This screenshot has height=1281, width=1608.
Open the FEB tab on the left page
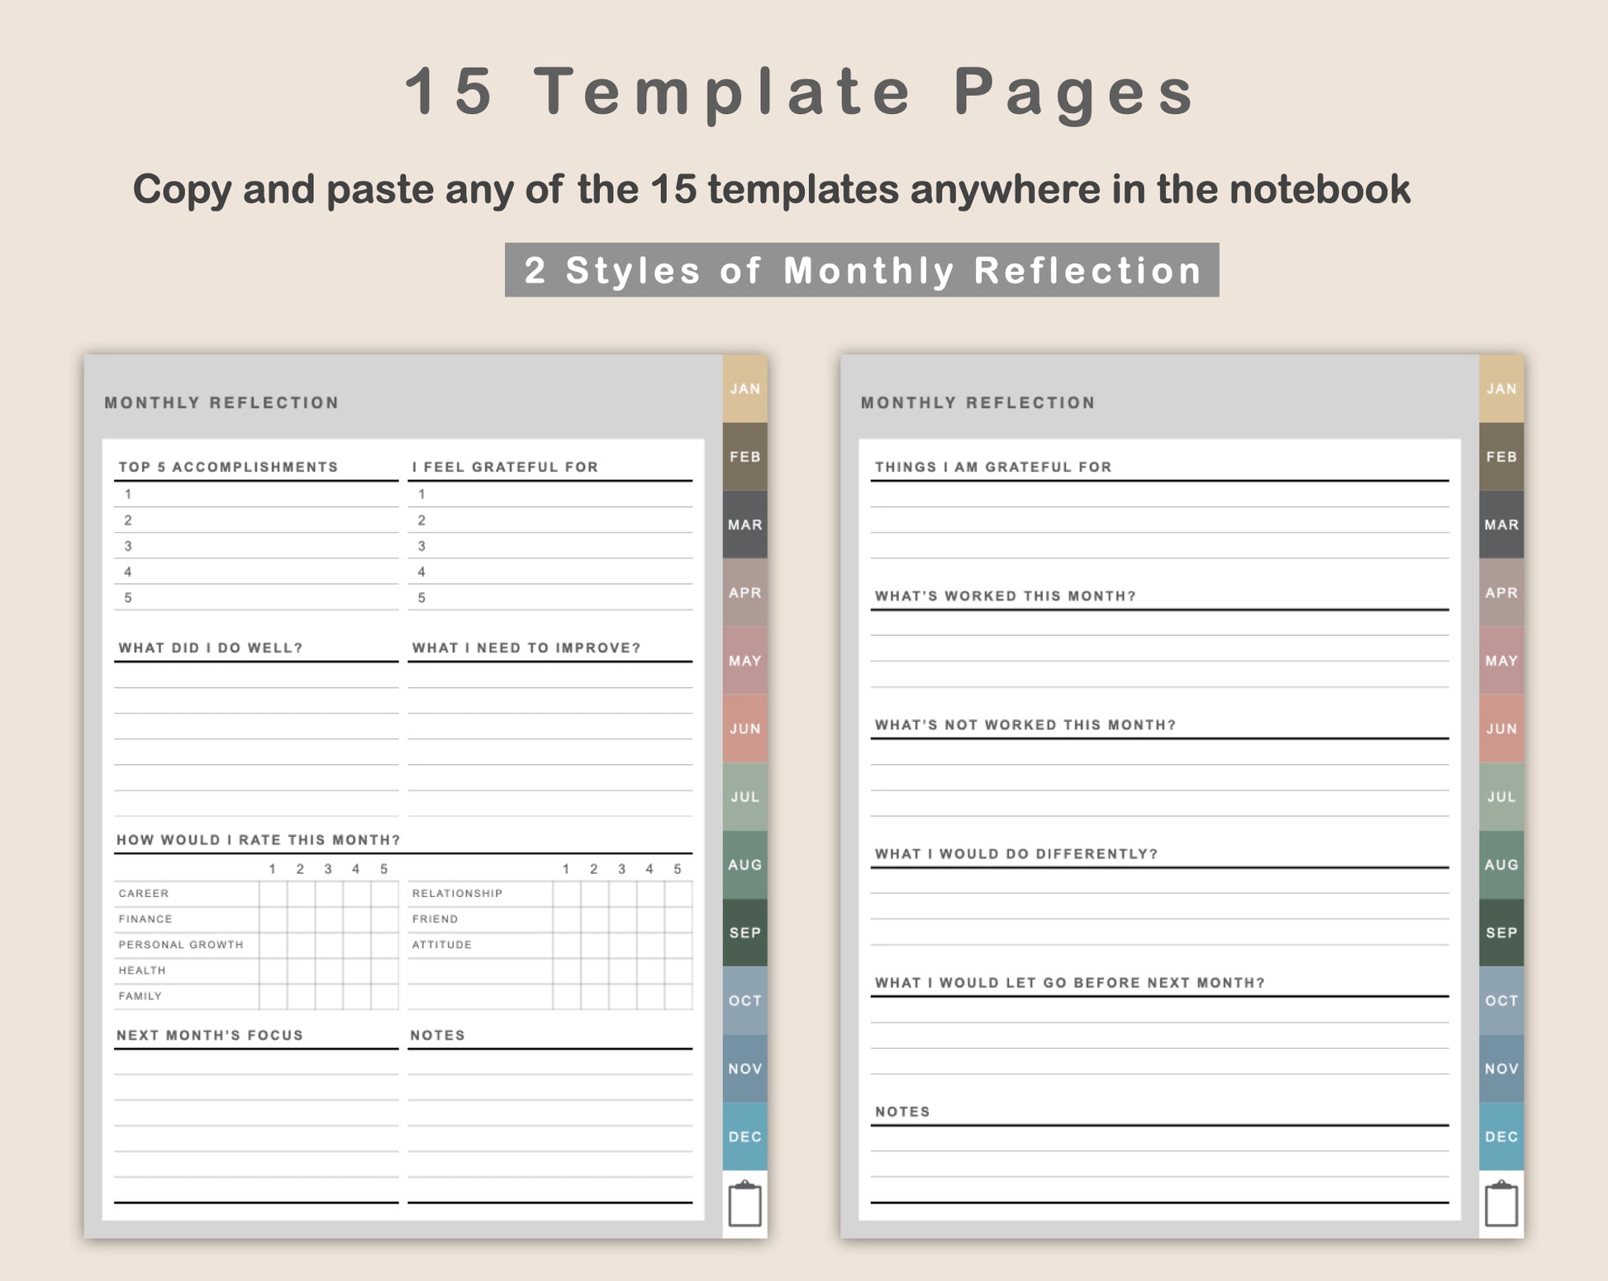tap(745, 457)
